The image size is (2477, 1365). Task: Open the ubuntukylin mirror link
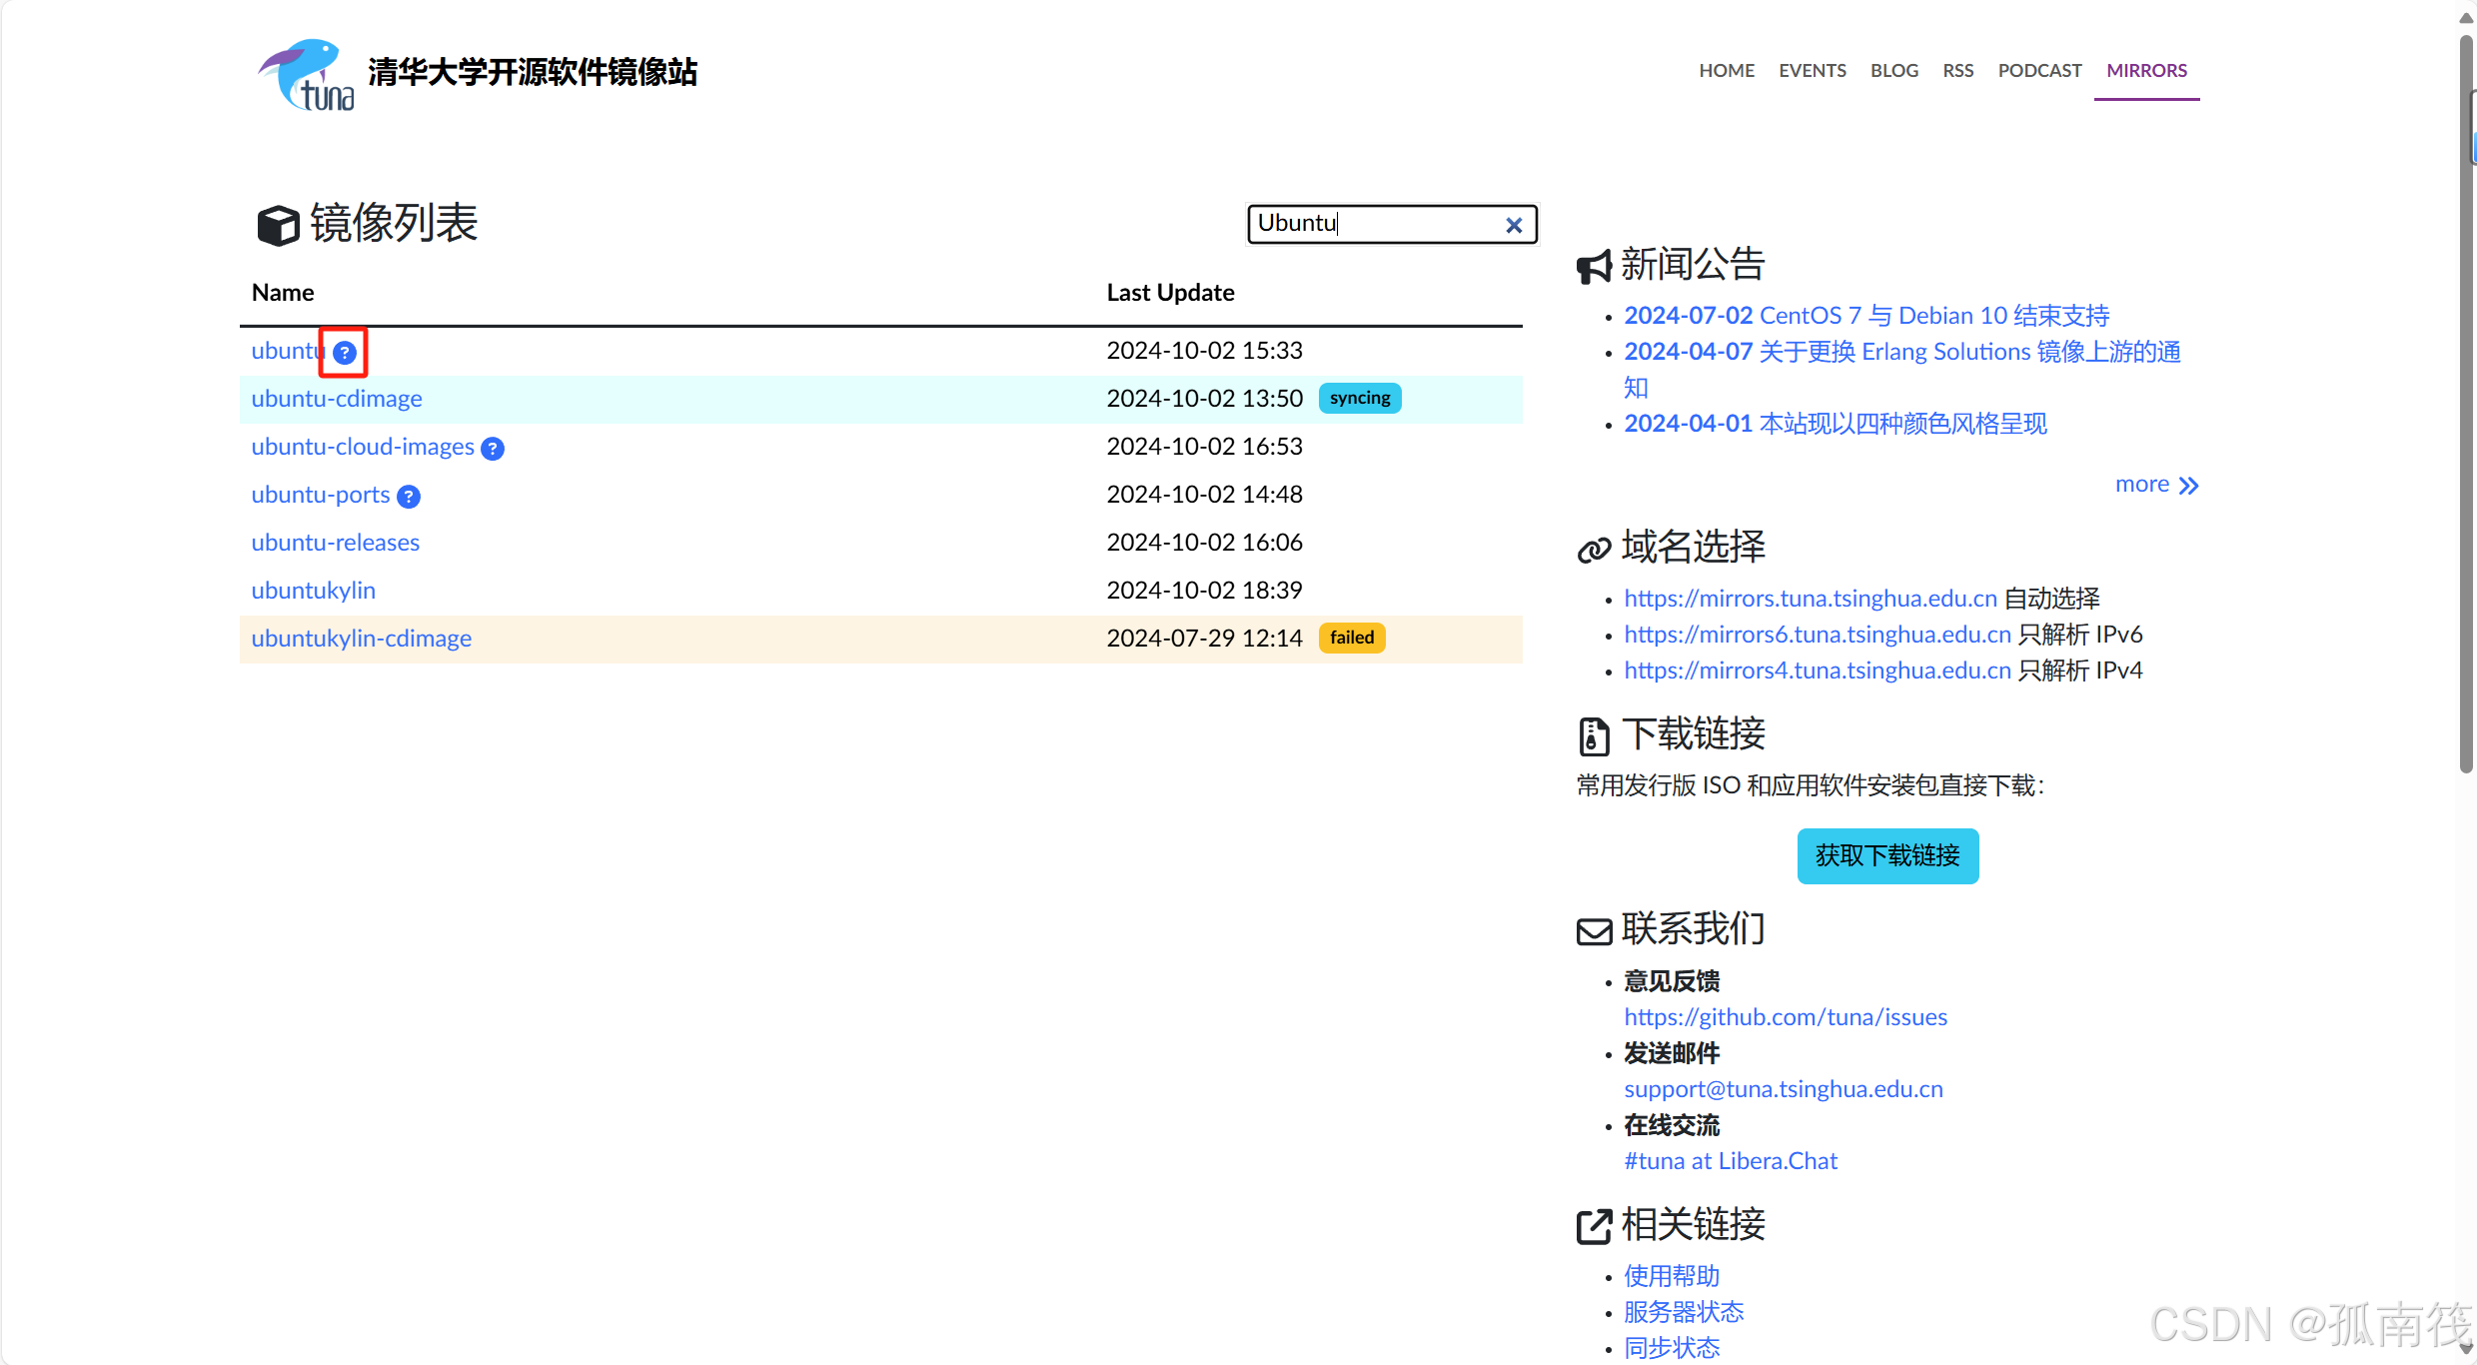[314, 591]
